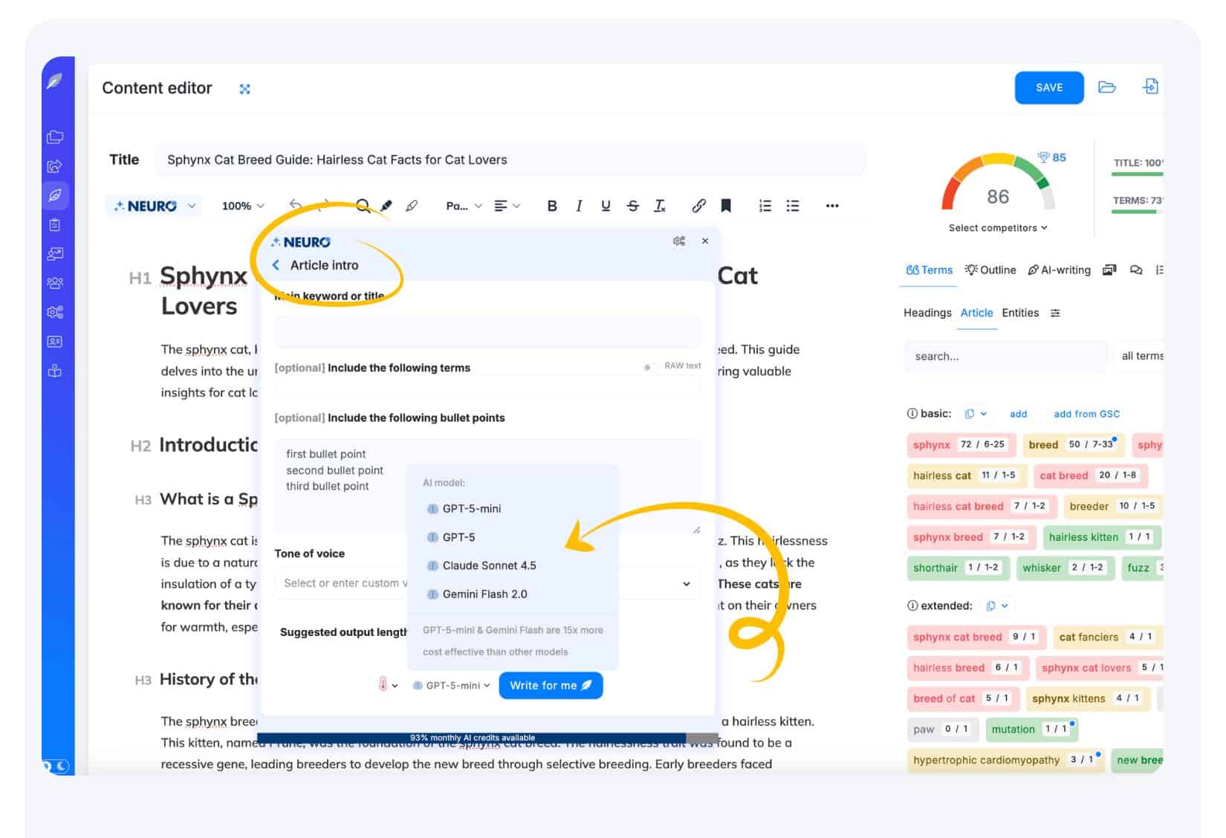This screenshot has width=1226, height=838.
Task: Open the chat bubble icon near AI-writing
Action: (1136, 270)
